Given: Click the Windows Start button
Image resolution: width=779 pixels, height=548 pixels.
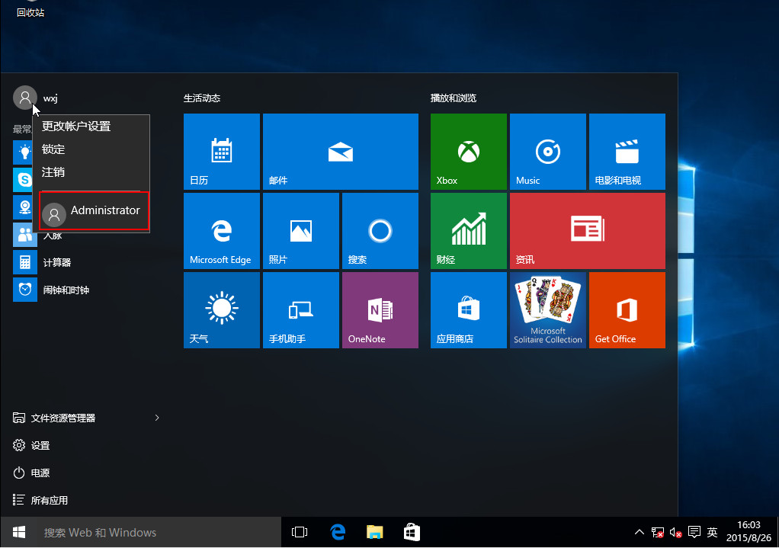Looking at the screenshot, I should coord(19,532).
